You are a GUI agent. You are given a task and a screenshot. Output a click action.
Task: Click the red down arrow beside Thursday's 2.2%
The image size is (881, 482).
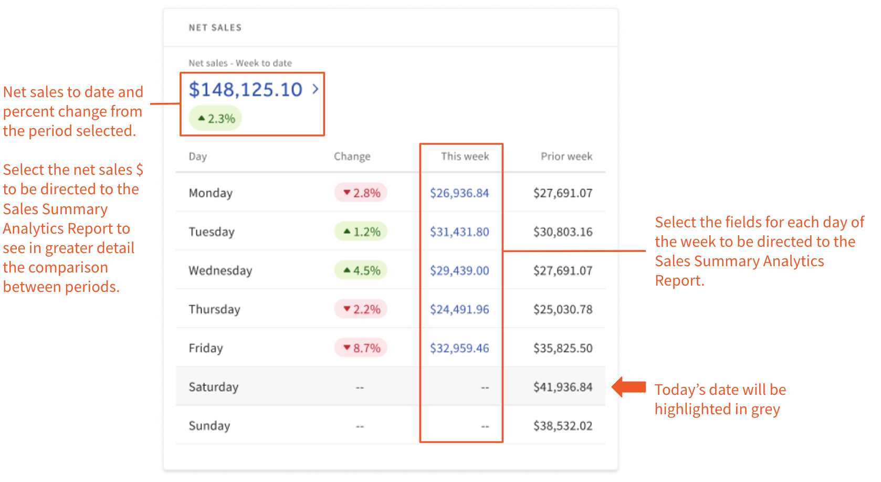tap(347, 309)
